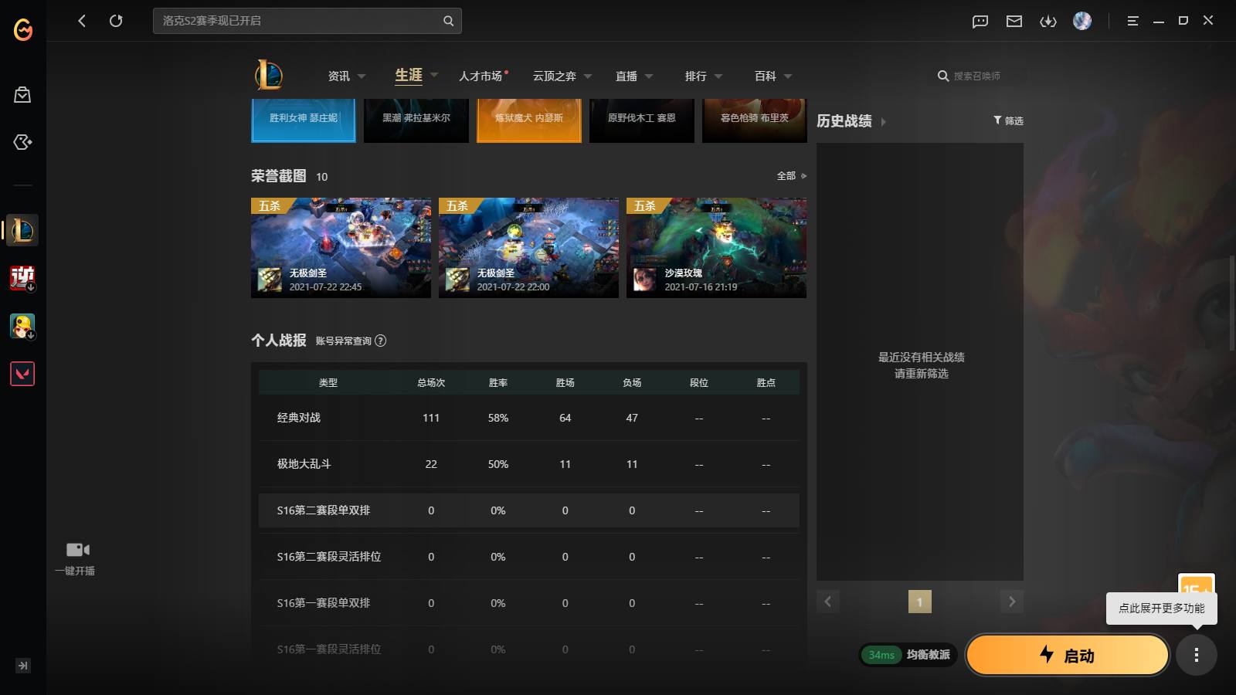Click the WeGame logo in the sidebar
This screenshot has height=695, width=1236.
[23, 29]
